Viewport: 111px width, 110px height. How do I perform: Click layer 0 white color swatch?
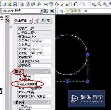[x=83, y=11]
